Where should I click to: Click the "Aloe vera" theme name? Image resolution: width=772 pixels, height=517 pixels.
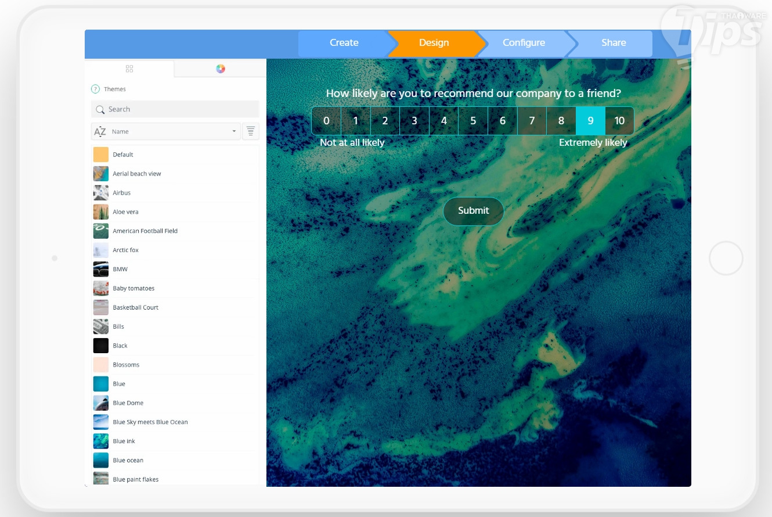click(x=126, y=212)
